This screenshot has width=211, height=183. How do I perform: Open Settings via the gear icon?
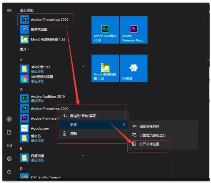[x=9, y=159]
